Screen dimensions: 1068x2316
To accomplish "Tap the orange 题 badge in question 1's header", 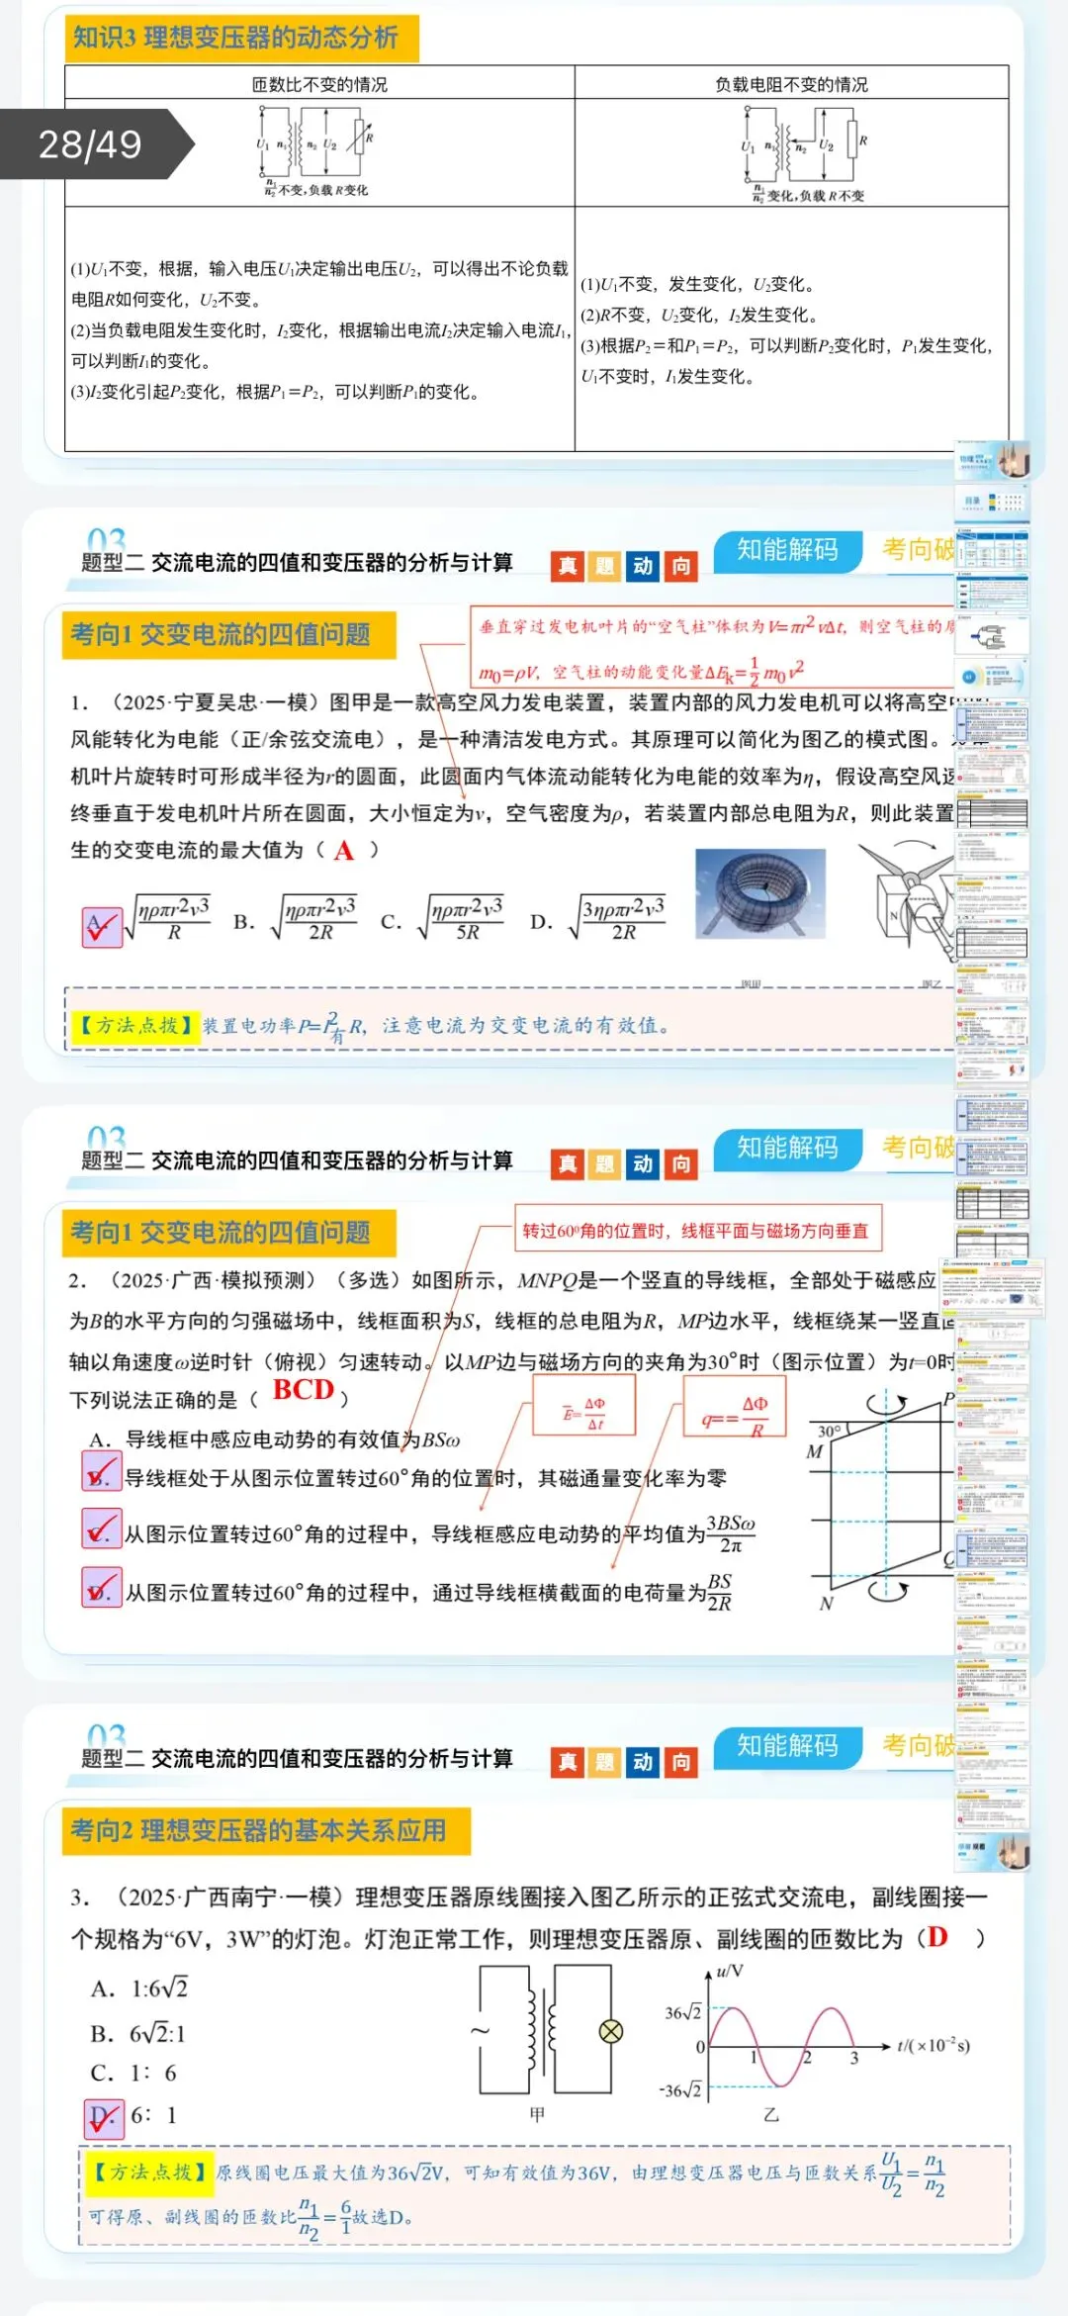I will tap(605, 566).
